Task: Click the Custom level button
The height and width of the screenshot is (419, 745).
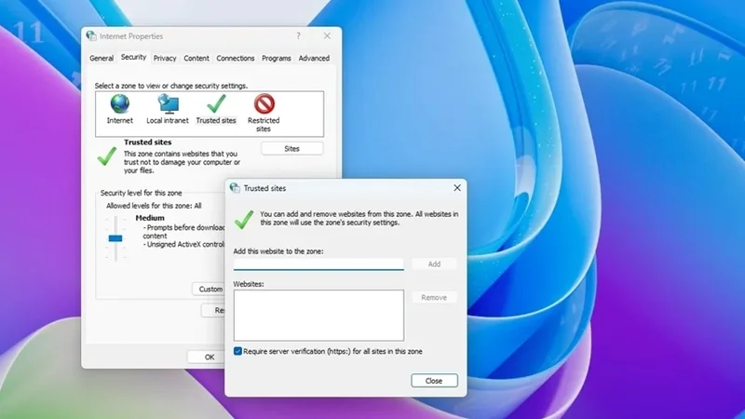Action: tap(209, 289)
